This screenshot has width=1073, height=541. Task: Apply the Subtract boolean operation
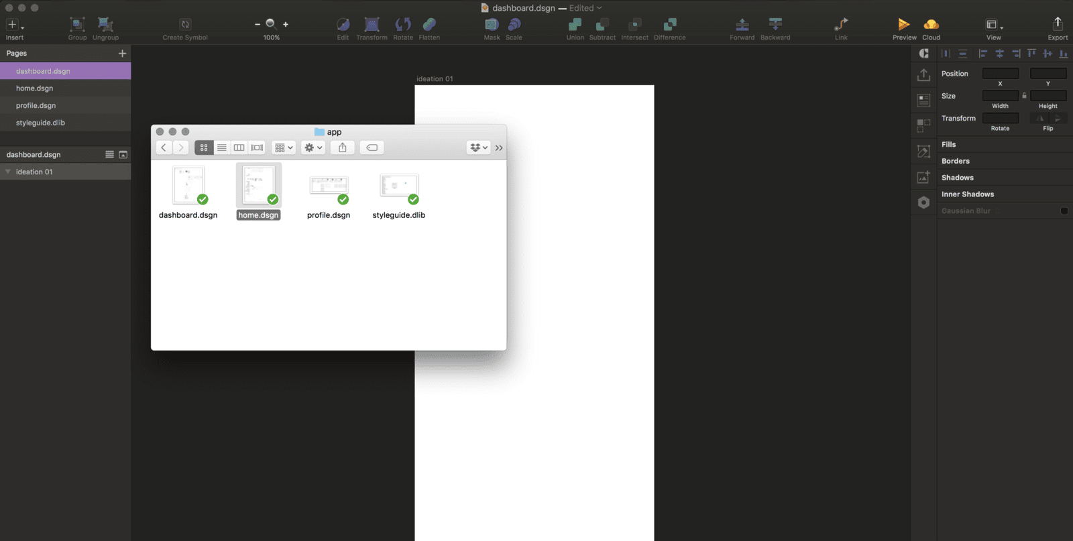pos(602,25)
